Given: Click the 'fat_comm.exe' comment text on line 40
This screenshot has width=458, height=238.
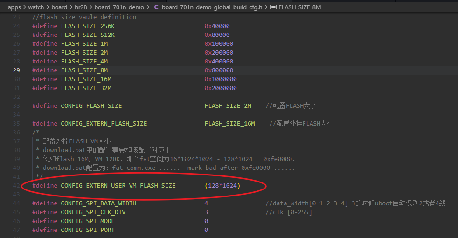Looking at the screenshot, I should point(134,168).
